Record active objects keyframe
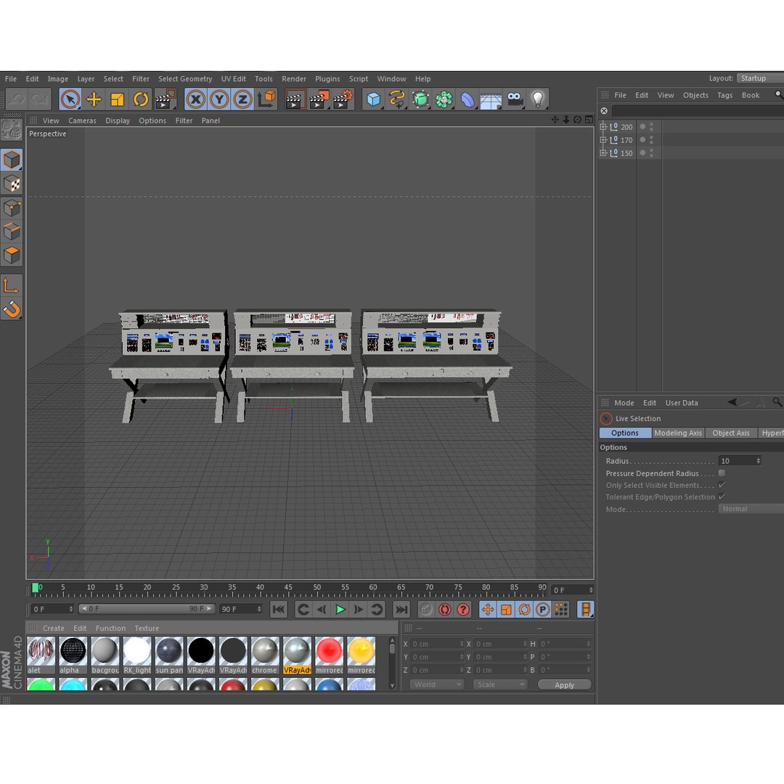 point(425,610)
